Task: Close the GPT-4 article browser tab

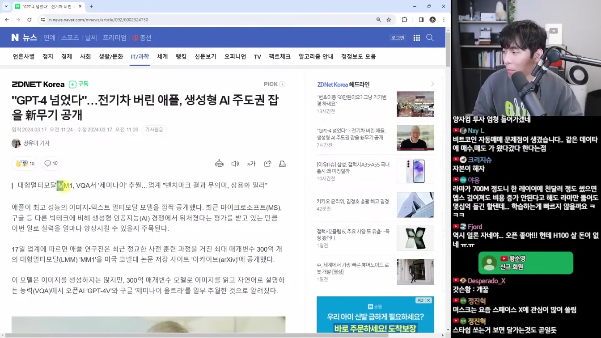Action: [80, 6]
